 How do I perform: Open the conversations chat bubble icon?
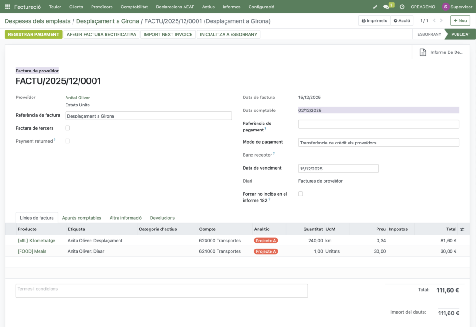tap(386, 7)
